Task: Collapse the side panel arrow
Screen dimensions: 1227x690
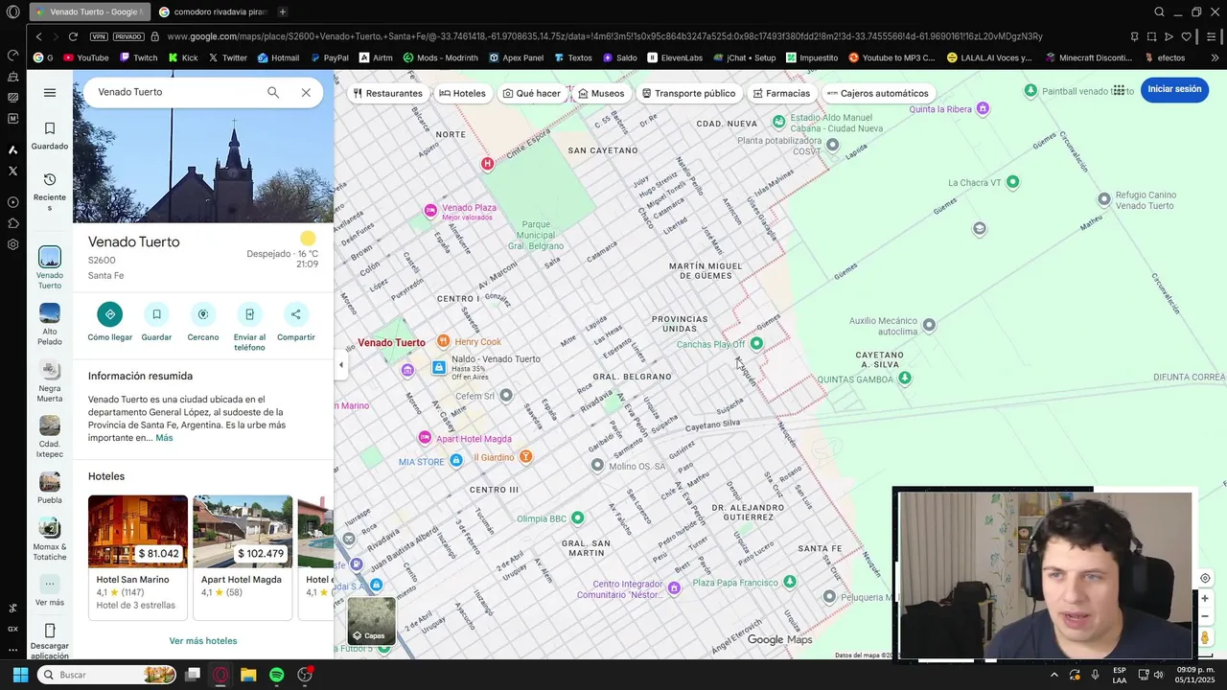Action: pyautogui.click(x=341, y=364)
